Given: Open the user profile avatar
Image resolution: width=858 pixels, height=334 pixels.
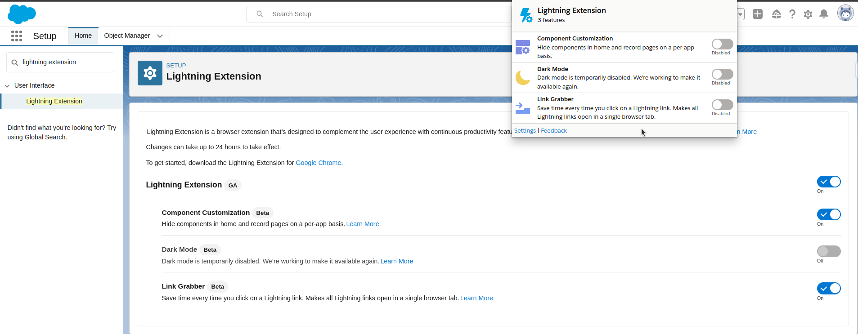Looking at the screenshot, I should tap(845, 13).
